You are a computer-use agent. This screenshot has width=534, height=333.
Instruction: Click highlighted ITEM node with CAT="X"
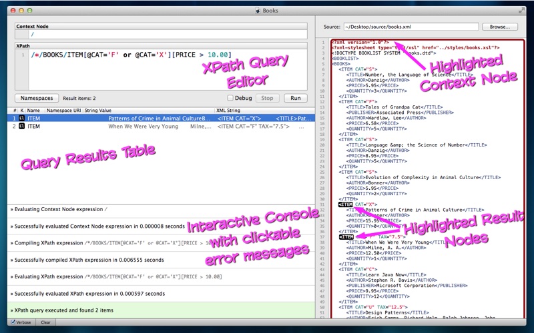tap(346, 204)
